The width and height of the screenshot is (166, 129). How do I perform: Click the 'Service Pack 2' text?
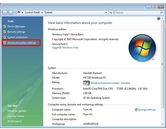click(x=60, y=44)
